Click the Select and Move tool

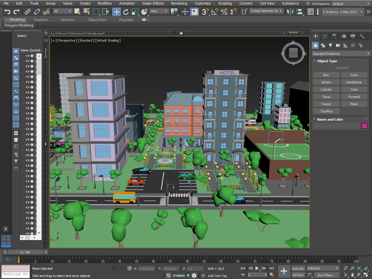(117, 12)
